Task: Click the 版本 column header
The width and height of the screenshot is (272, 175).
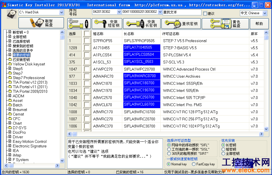Action: point(256,34)
